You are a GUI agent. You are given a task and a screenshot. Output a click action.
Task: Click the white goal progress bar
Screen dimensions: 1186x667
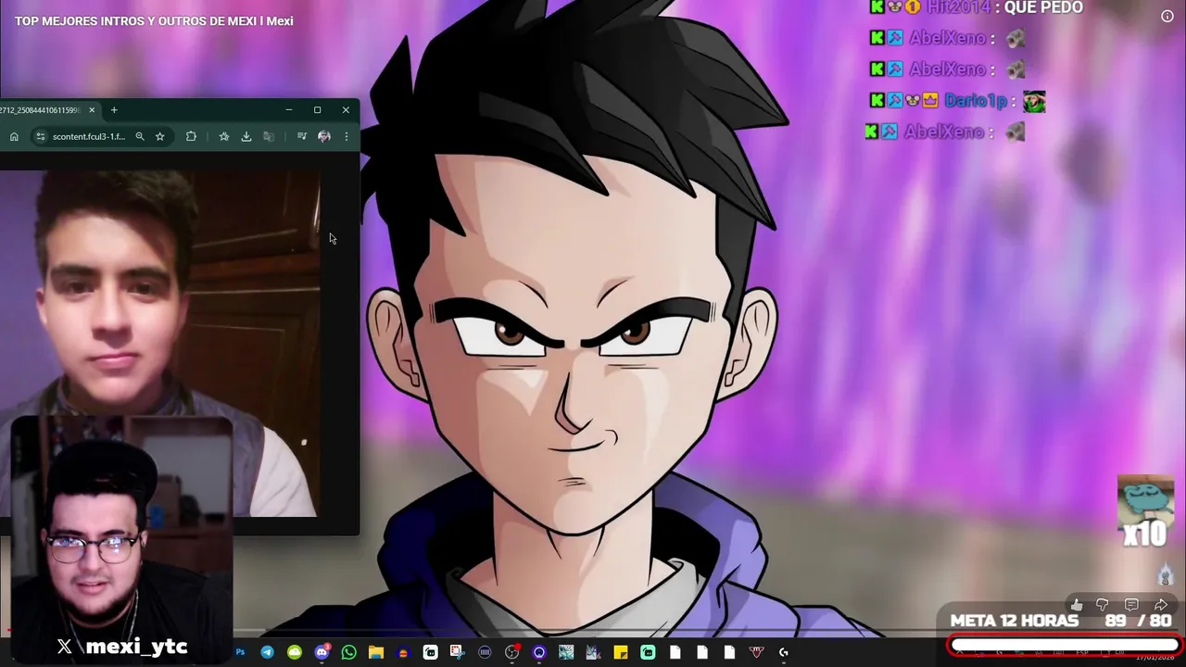[x=1064, y=646]
